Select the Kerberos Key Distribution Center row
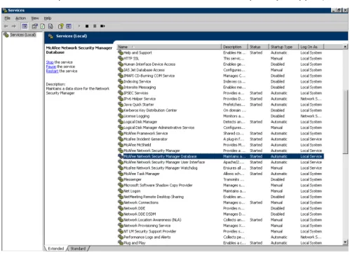 coord(220,110)
